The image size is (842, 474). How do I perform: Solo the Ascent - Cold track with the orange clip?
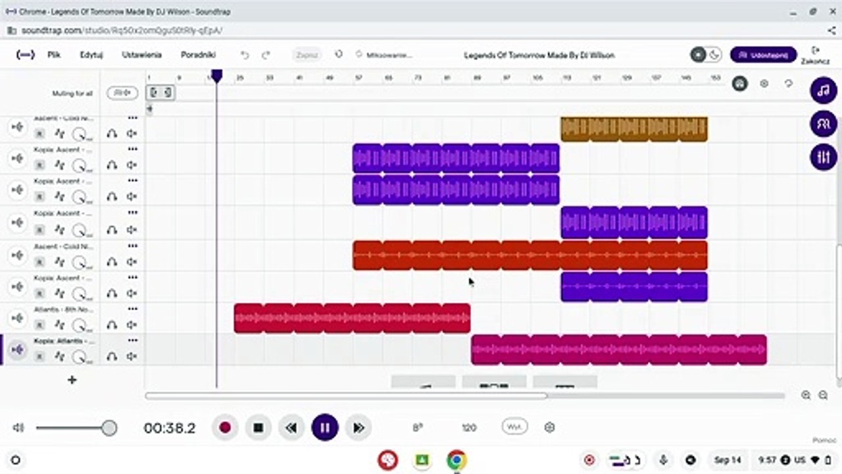(x=112, y=261)
